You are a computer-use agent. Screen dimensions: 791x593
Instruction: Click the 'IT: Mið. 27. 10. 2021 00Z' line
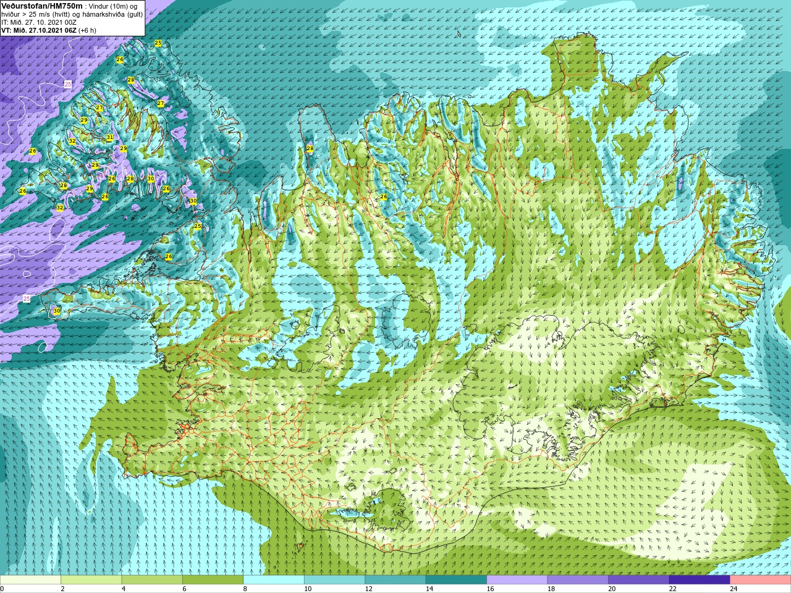tap(39, 22)
